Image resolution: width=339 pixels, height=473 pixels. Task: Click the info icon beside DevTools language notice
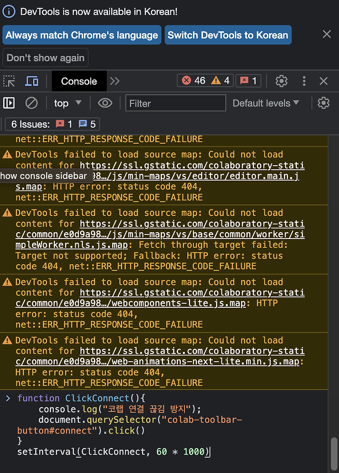(9, 12)
